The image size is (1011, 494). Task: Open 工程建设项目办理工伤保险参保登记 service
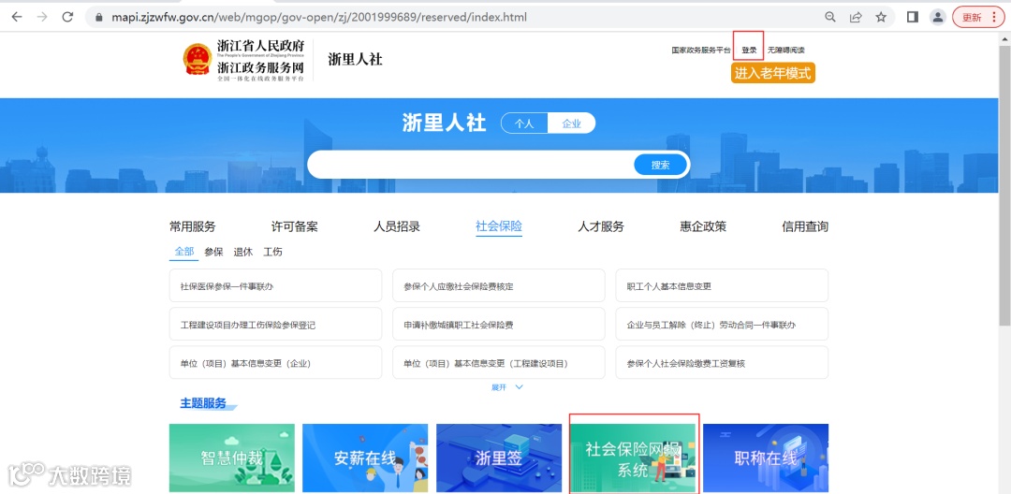pos(275,325)
